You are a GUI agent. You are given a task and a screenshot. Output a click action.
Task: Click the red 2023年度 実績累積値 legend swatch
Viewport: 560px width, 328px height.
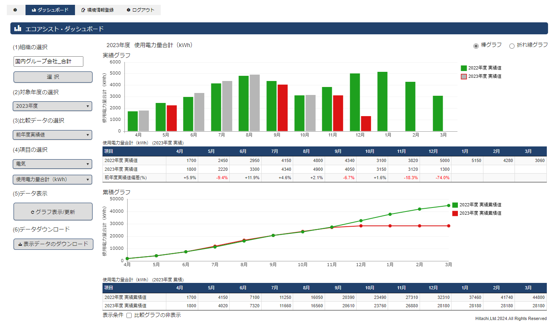tap(455, 213)
